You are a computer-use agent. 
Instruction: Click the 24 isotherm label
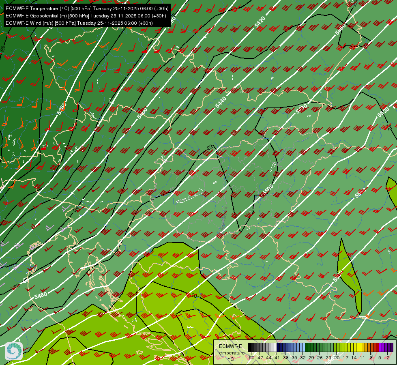pos(75,209)
